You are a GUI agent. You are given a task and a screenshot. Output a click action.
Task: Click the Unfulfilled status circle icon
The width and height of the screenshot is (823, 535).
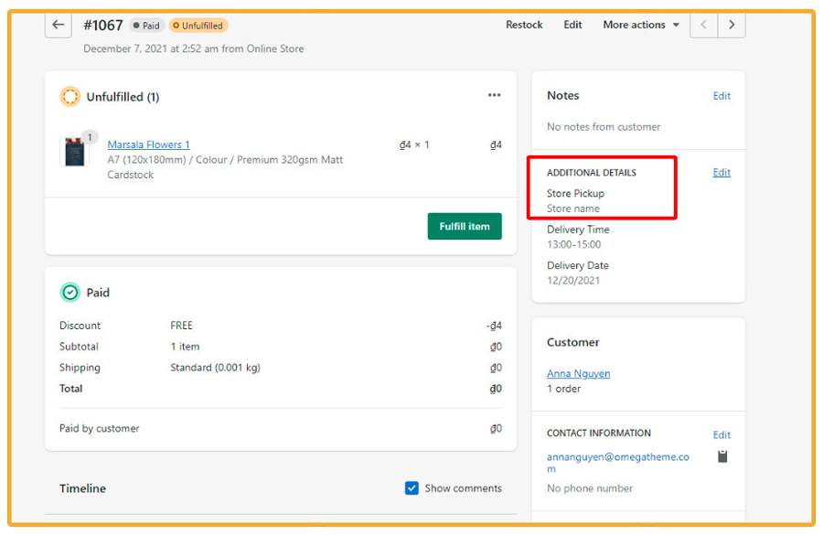coord(69,97)
